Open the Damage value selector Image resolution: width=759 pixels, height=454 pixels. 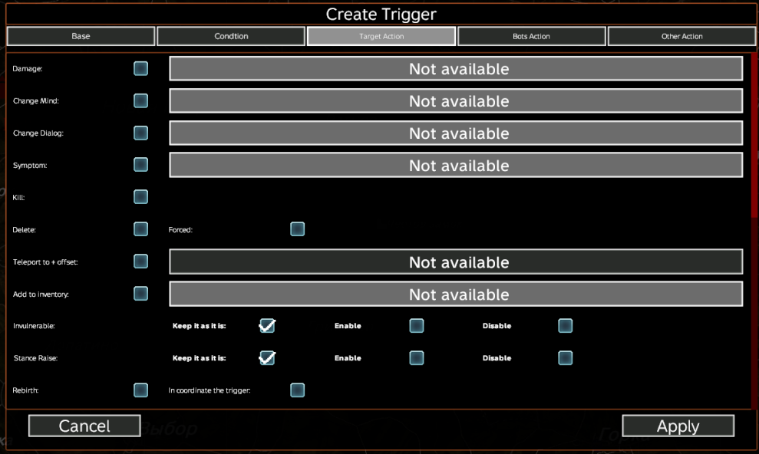click(x=456, y=69)
